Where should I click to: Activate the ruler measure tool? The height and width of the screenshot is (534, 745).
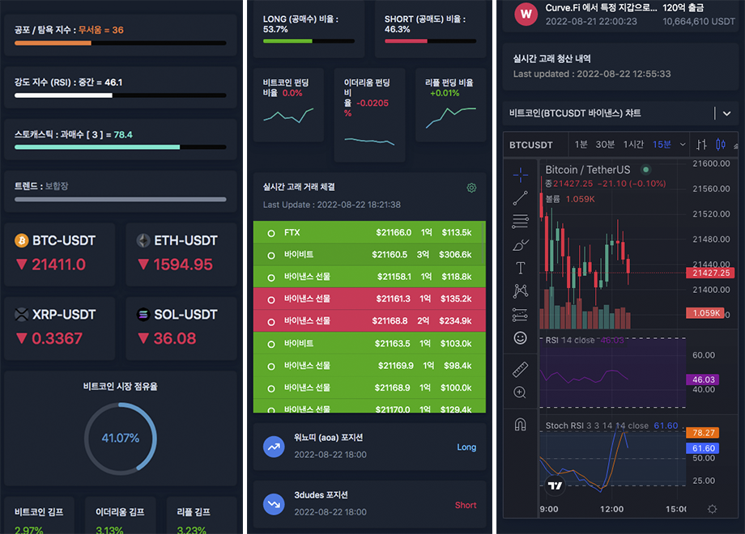coord(520,370)
